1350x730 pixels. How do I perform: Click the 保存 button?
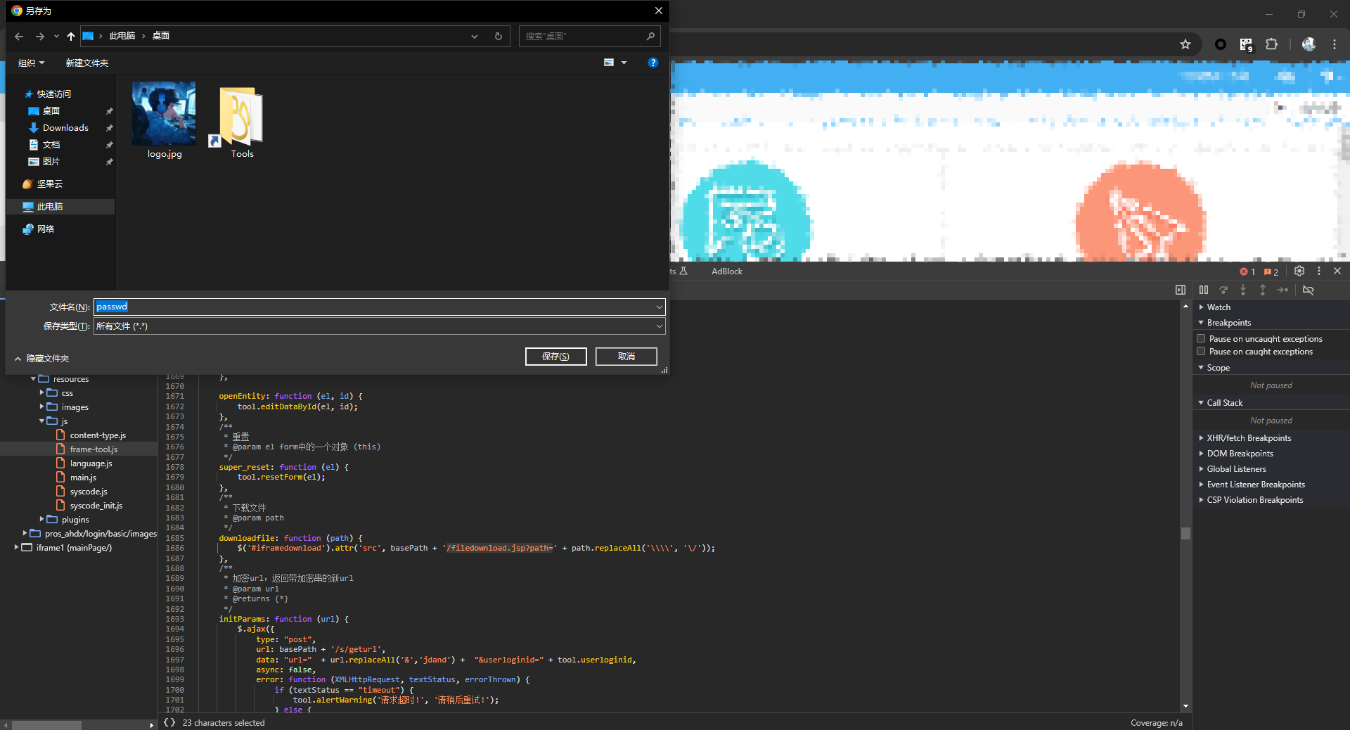pyautogui.click(x=555, y=357)
